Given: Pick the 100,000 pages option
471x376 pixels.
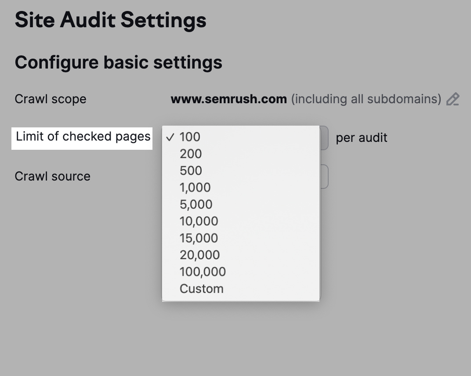Looking at the screenshot, I should click(202, 271).
